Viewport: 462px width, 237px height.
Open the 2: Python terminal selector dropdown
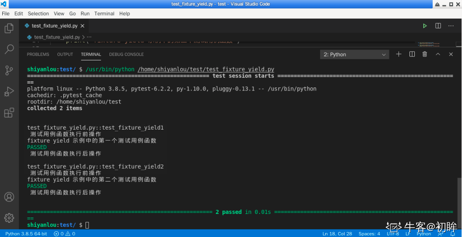click(x=354, y=54)
